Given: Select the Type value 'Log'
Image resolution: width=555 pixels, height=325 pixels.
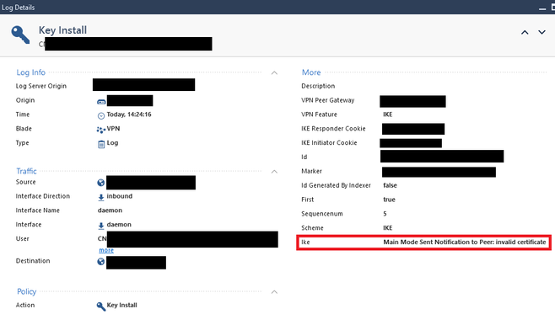Looking at the screenshot, I should (112, 143).
